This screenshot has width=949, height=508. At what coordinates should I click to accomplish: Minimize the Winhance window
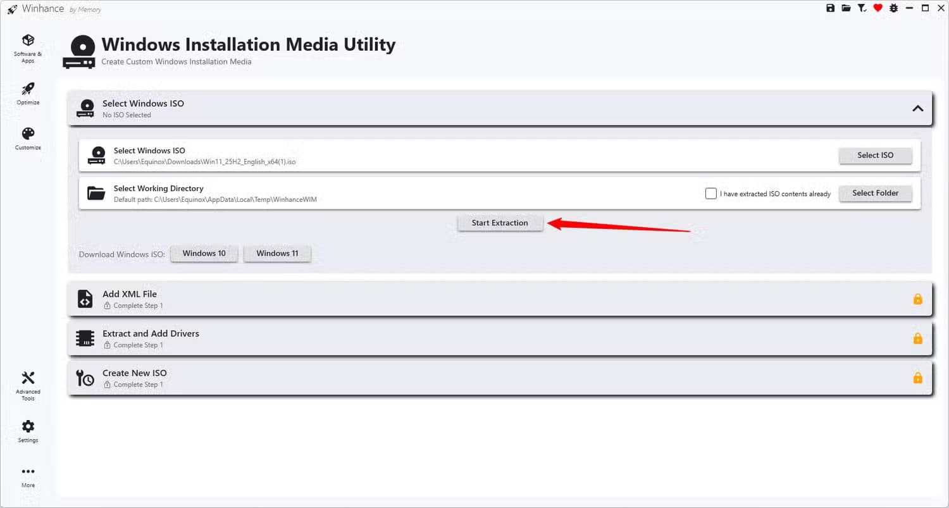[909, 8]
